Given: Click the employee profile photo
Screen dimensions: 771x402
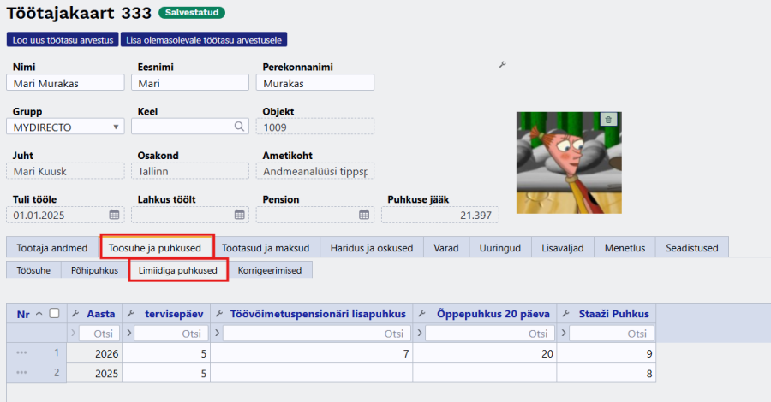Looking at the screenshot, I should pyautogui.click(x=568, y=163).
